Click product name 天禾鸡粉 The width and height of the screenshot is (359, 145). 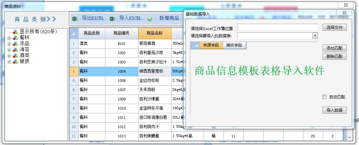(147, 90)
